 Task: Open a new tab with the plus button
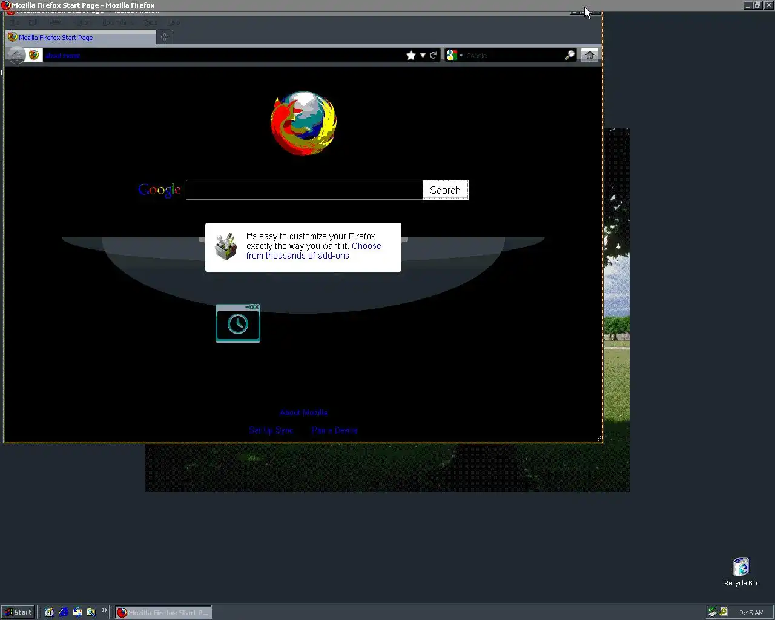coord(165,37)
